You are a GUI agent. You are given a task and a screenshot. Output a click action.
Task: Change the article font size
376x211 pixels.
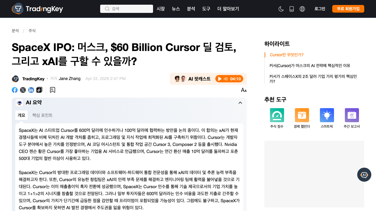pyautogui.click(x=244, y=90)
